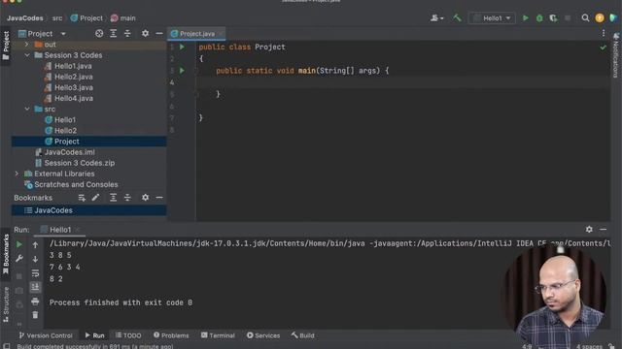The height and width of the screenshot is (349, 622).
Task: Select Scratches and Consoles
Action: (x=76, y=184)
